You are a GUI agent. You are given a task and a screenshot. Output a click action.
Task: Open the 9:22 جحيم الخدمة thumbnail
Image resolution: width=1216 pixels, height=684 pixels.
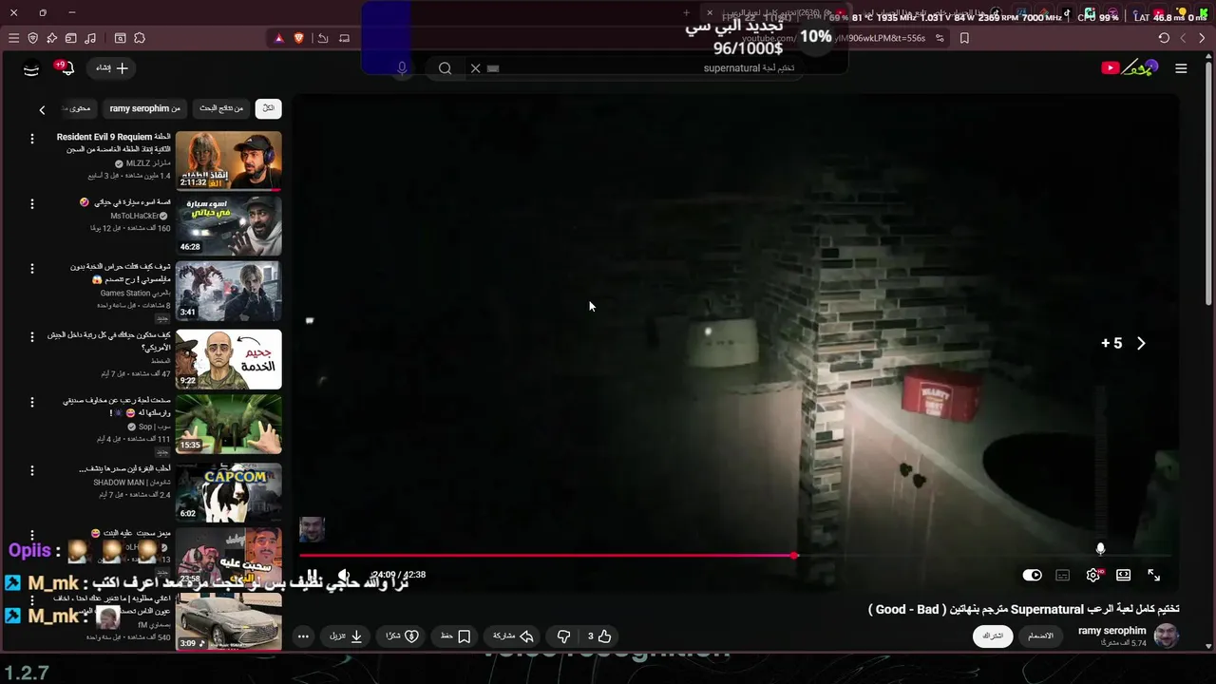[229, 359]
